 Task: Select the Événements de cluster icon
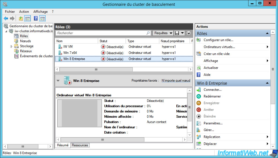(16, 56)
